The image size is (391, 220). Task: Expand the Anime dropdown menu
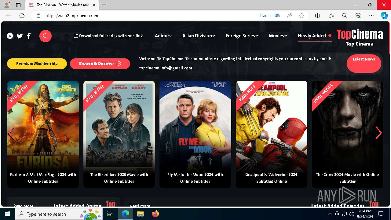[x=163, y=36]
